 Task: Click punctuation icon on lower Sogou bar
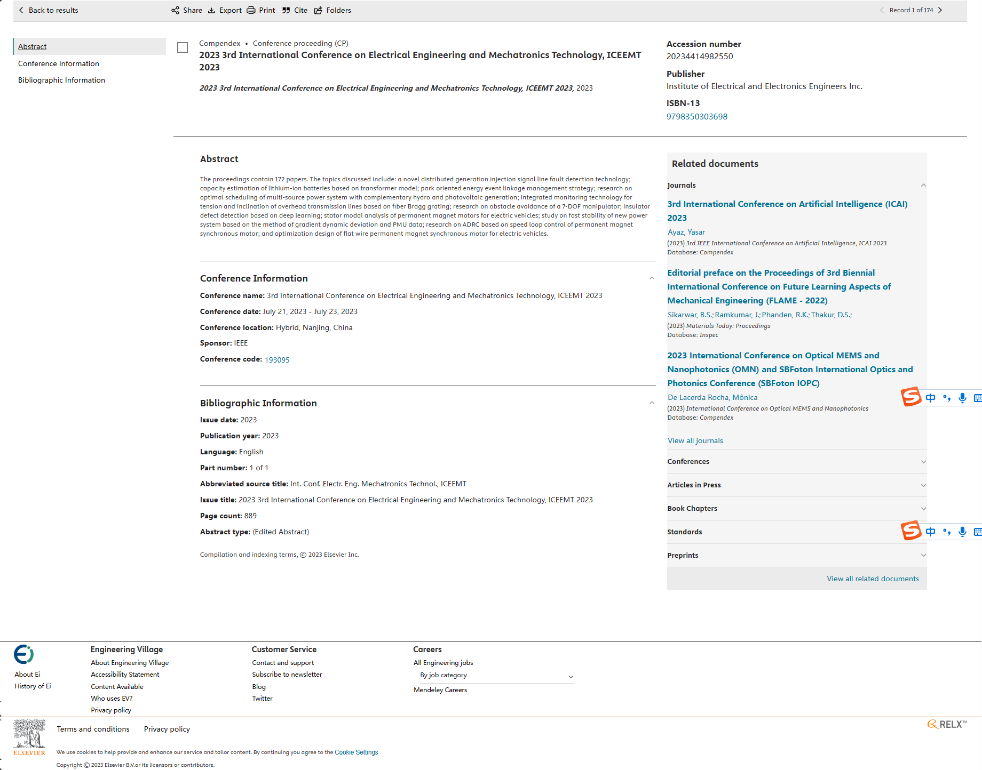point(947,532)
